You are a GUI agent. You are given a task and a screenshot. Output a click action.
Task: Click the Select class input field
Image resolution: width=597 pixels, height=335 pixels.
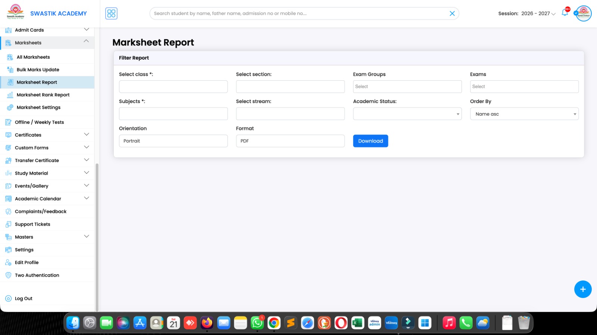(173, 87)
